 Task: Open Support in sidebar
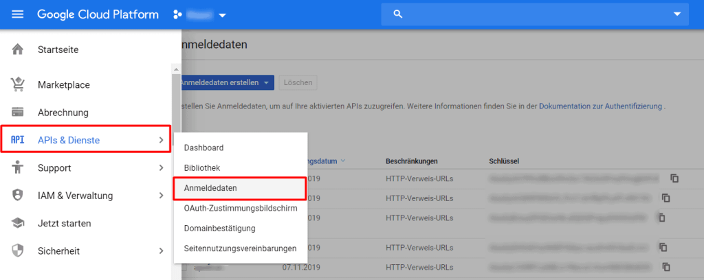pyautogui.click(x=54, y=168)
